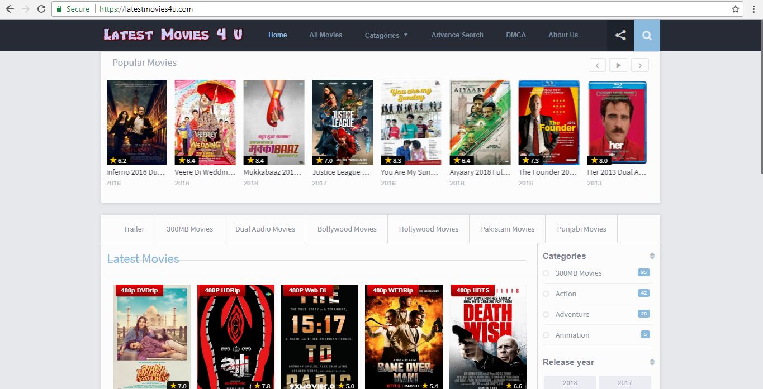763x389 pixels.
Task: Click the browser back arrow
Action: point(10,9)
